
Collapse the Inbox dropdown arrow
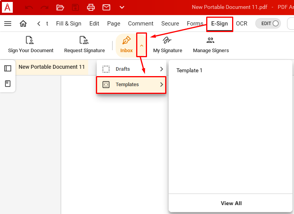coord(142,46)
